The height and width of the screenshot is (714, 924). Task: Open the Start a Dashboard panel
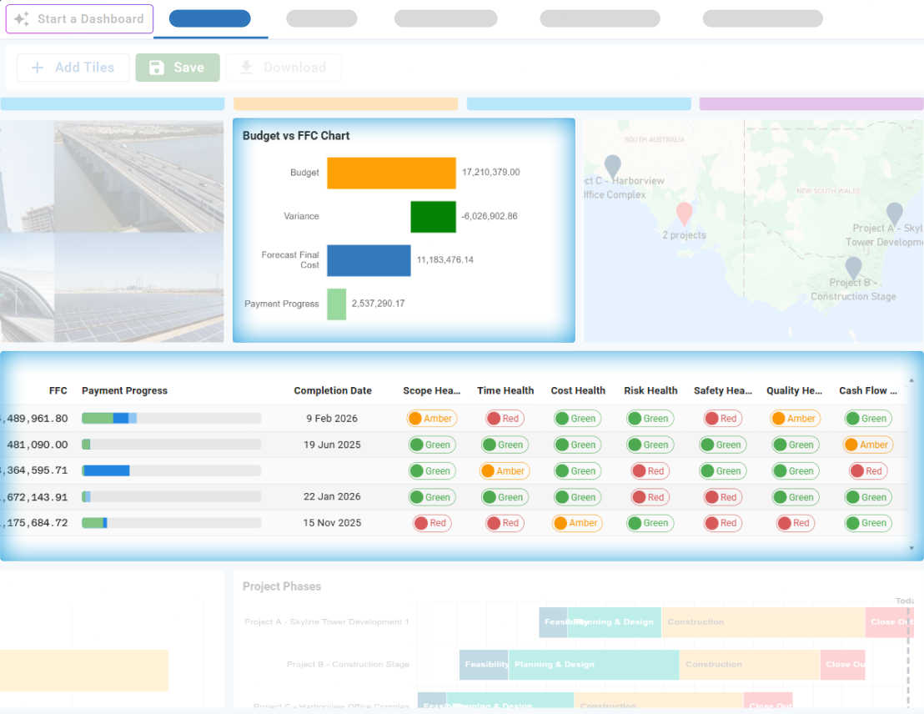(79, 18)
